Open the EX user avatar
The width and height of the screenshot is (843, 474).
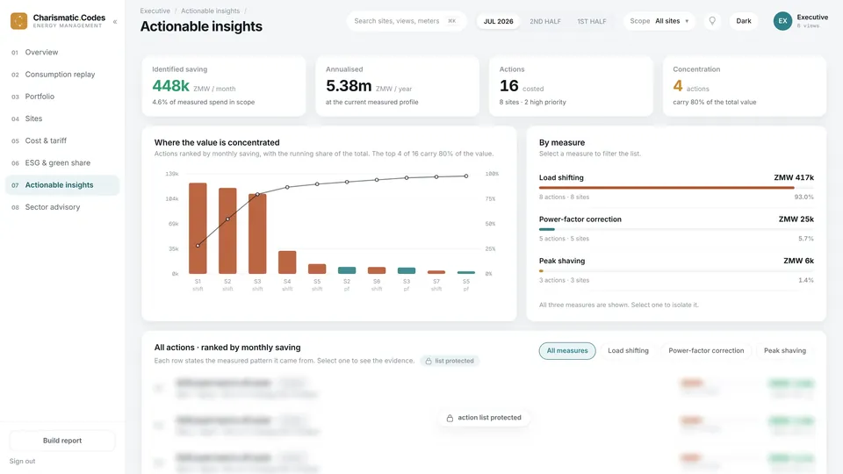tap(782, 21)
